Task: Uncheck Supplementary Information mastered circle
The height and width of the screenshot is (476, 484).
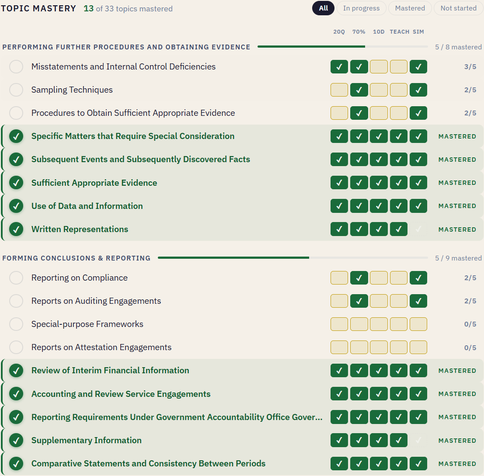Action: click(16, 440)
